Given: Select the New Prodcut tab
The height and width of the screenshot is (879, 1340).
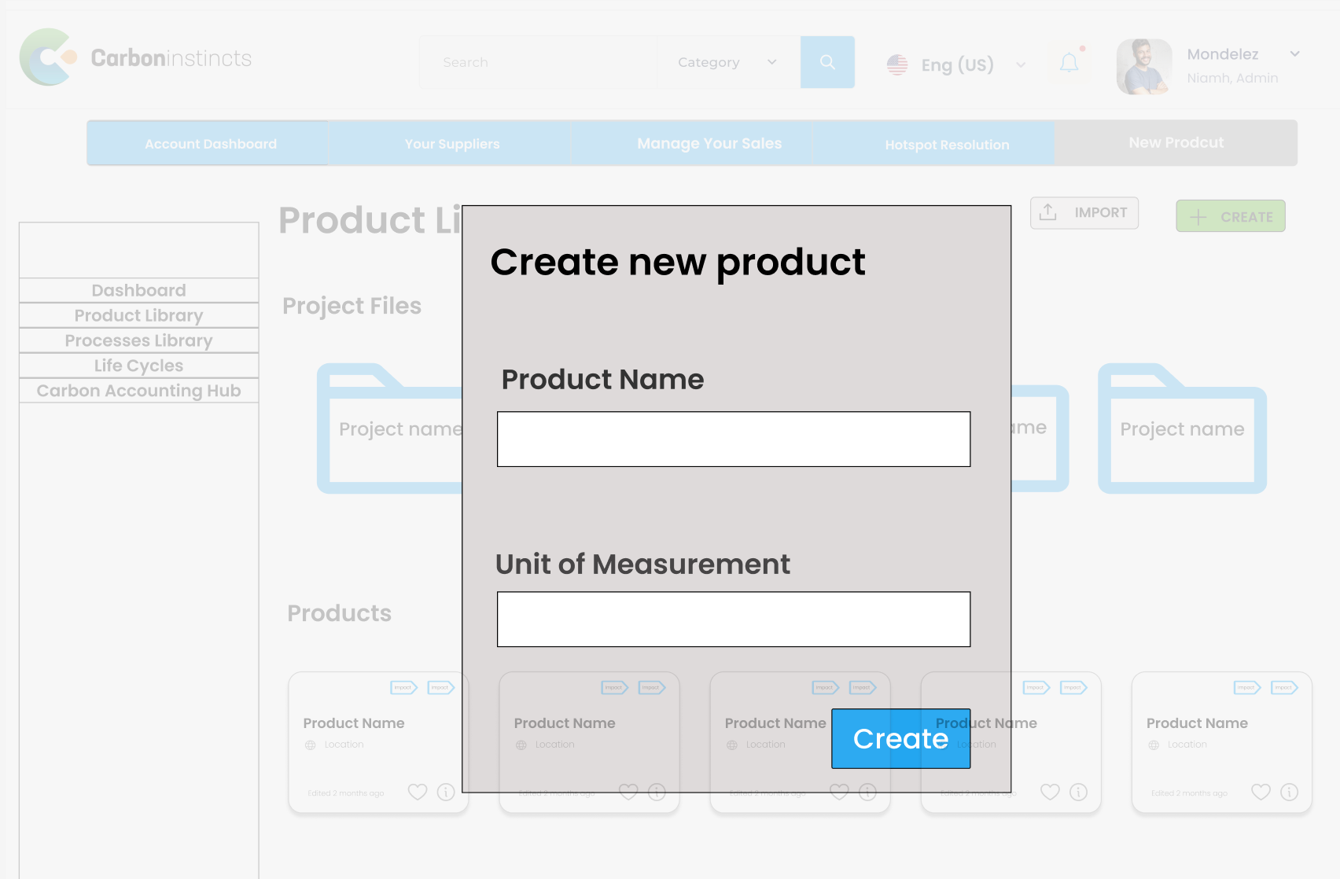Looking at the screenshot, I should [x=1176, y=142].
